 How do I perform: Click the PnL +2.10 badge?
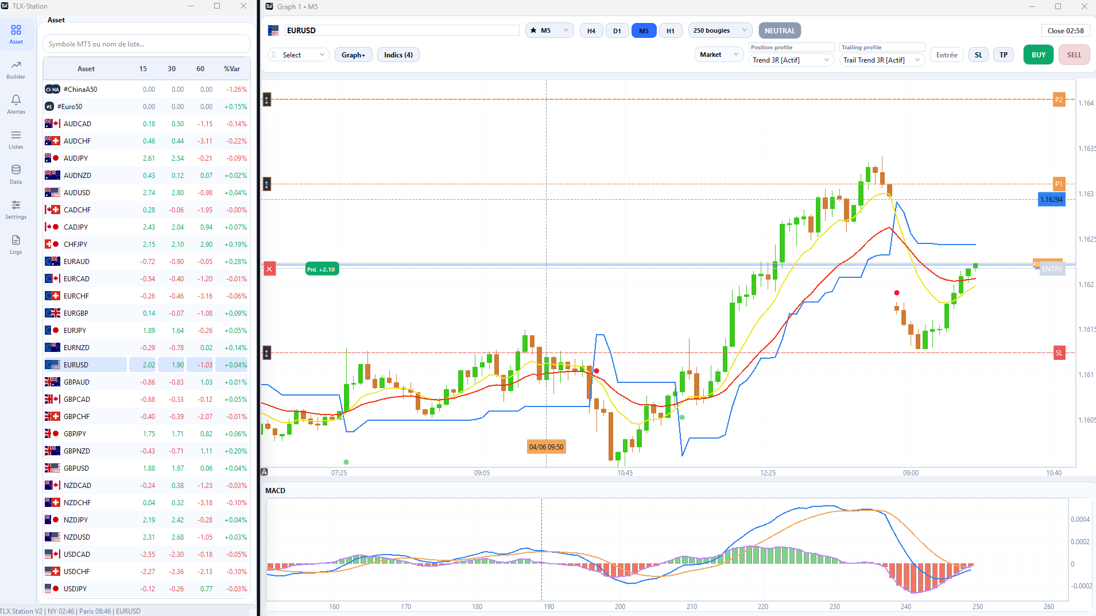pos(322,269)
